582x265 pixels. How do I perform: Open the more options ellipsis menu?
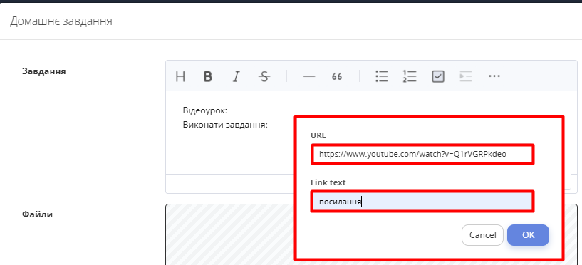point(494,76)
